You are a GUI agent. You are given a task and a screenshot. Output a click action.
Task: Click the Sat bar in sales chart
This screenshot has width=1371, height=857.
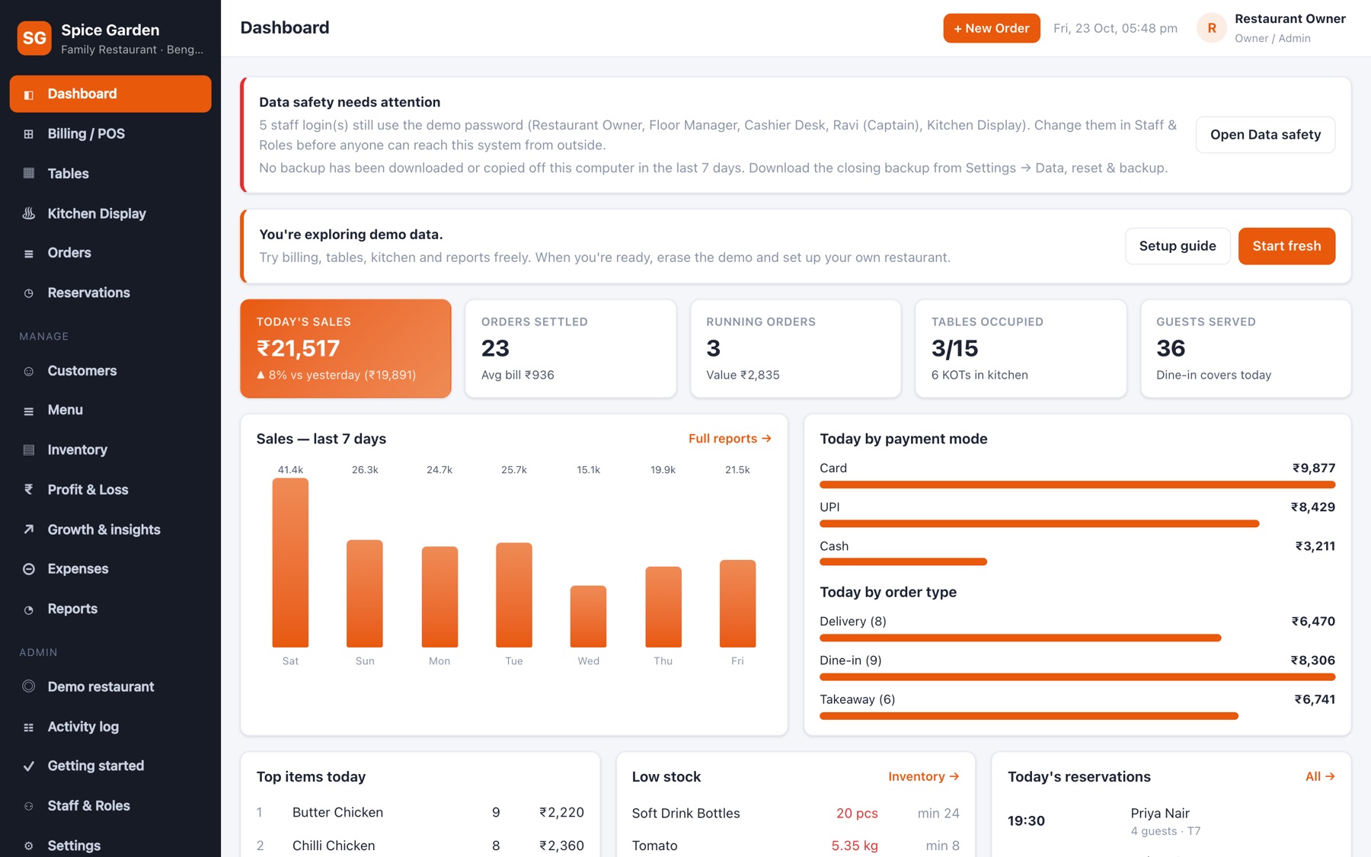pos(290,563)
